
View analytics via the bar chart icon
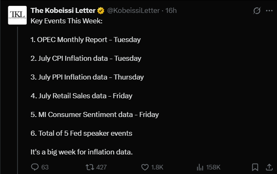click(200, 167)
